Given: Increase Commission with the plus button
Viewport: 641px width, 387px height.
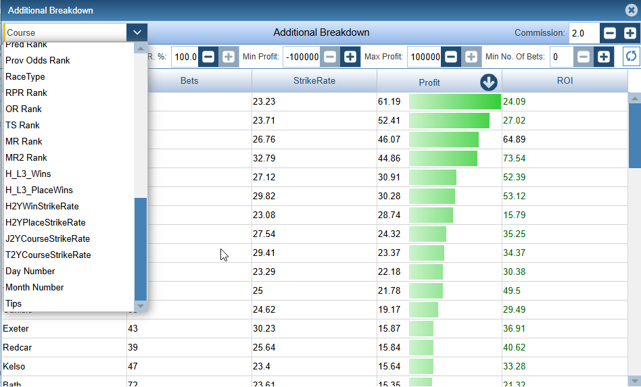Looking at the screenshot, I should pyautogui.click(x=630, y=33).
